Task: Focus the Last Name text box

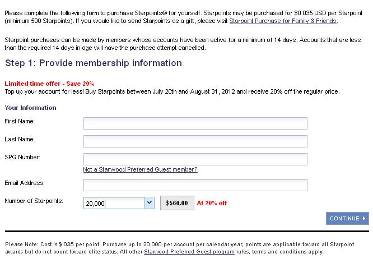Action: [x=195, y=141]
